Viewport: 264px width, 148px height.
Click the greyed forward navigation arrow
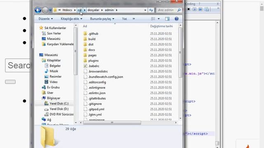coord(45,10)
